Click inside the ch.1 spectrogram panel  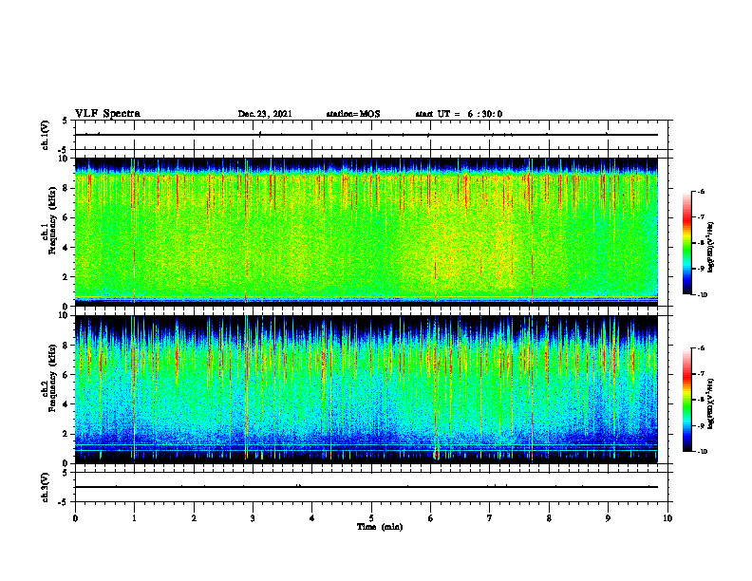coord(367,232)
